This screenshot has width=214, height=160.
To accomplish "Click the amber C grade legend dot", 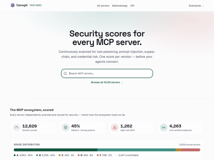I will coord(59,155).
